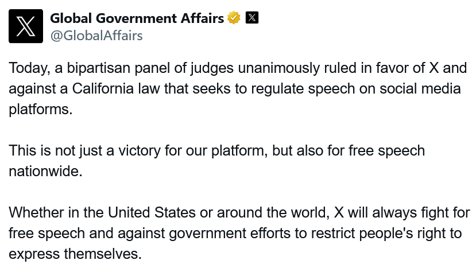Image resolution: width=476 pixels, height=264 pixels.
Task: Click the word 'California' in the post
Action: [103, 89]
